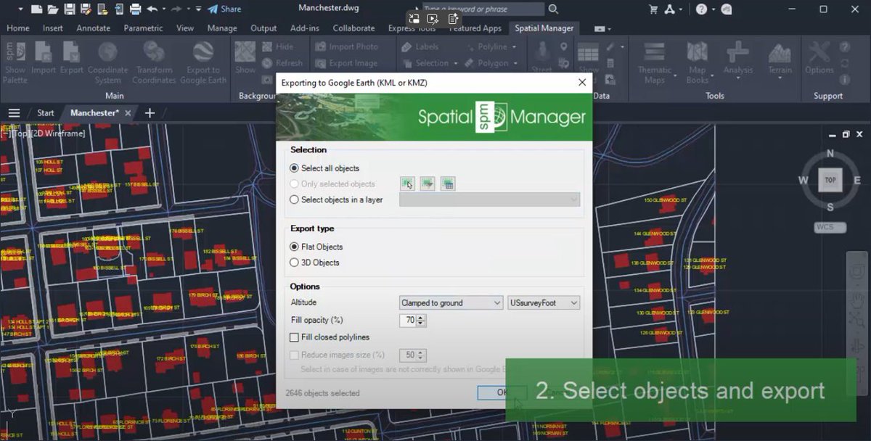The height and width of the screenshot is (441, 871).
Task: Click the Save icon in quick access toolbar
Action: 70,9
